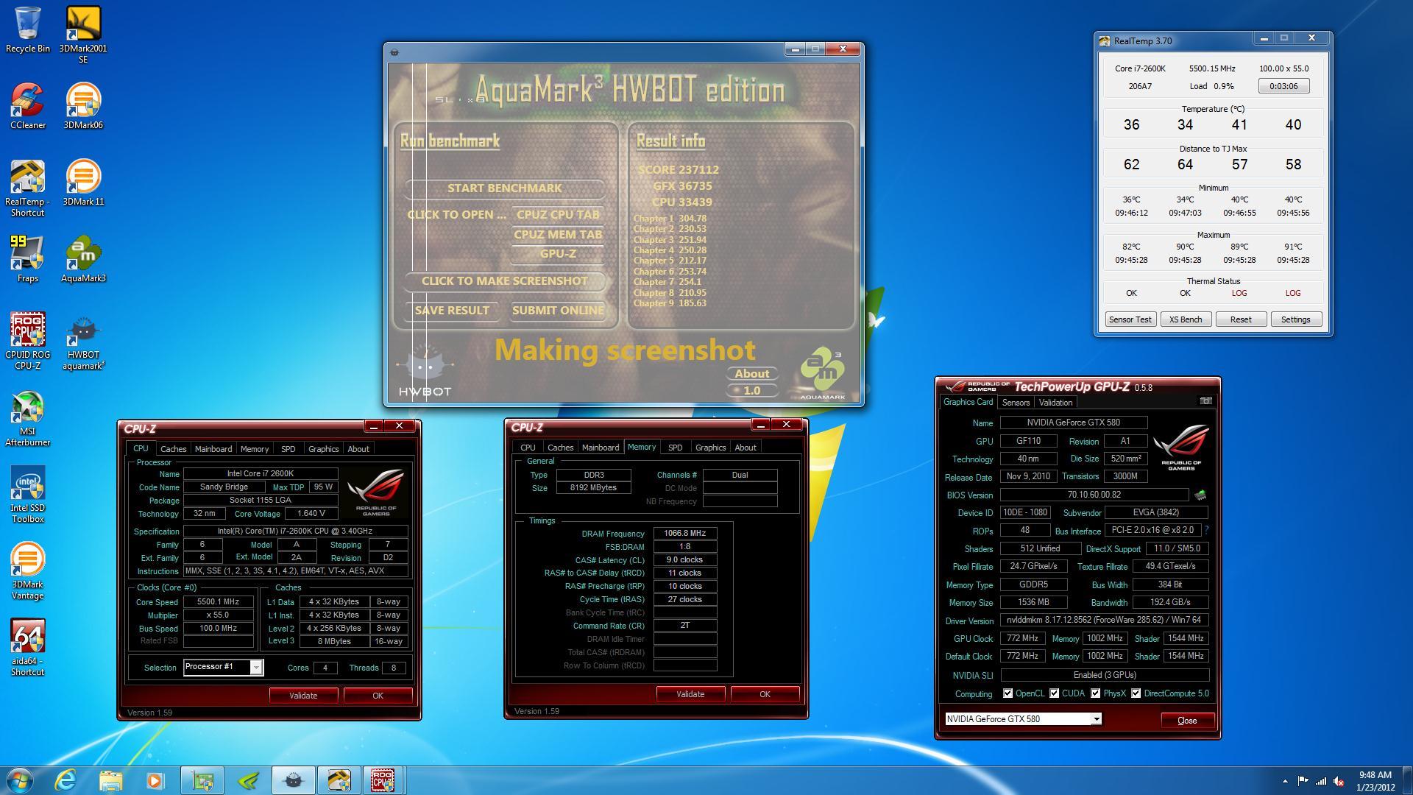Image resolution: width=1413 pixels, height=795 pixels.
Task: Click OK in the Memory CPU-Z window
Action: coord(765,694)
